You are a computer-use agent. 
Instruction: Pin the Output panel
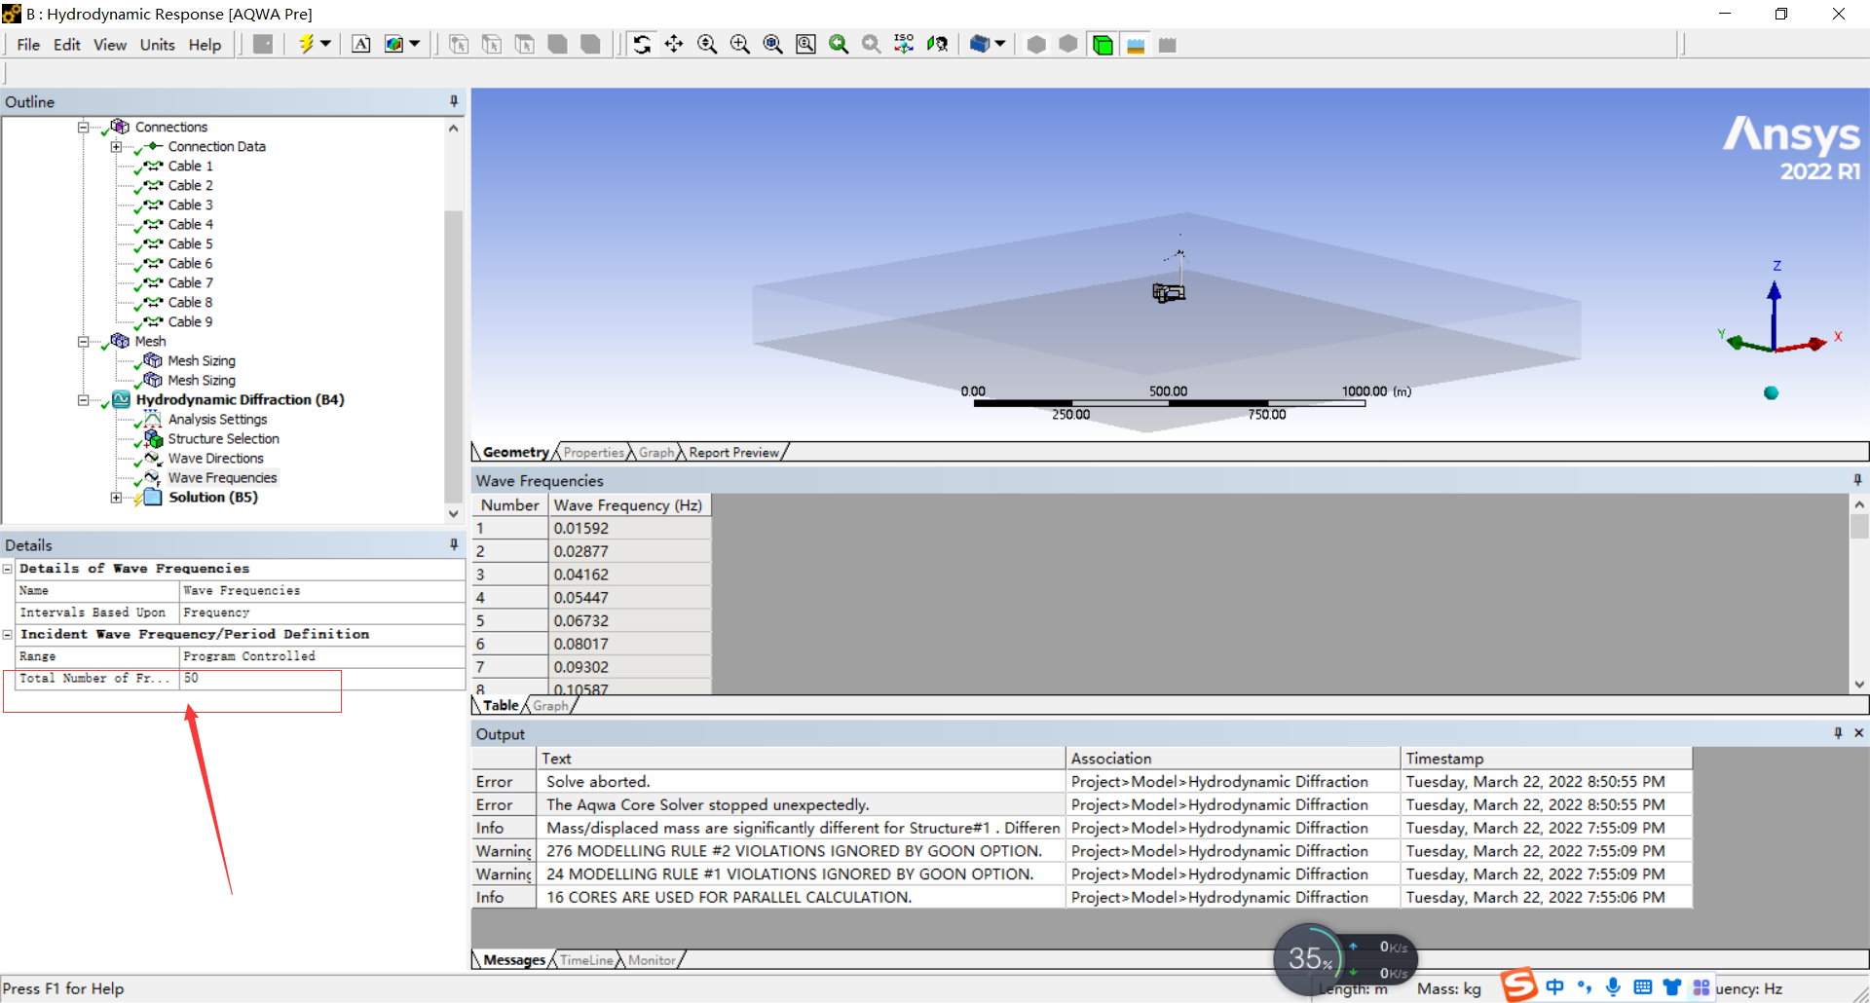[x=1838, y=733]
